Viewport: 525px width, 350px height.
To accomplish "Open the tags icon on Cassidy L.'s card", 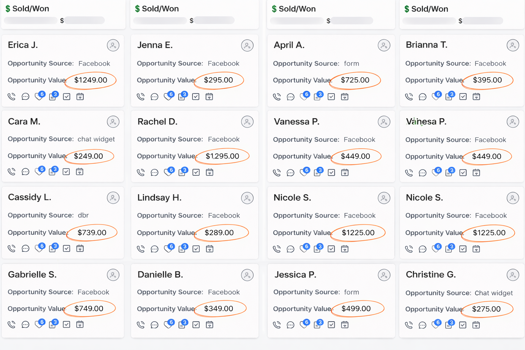I will 39,248.
